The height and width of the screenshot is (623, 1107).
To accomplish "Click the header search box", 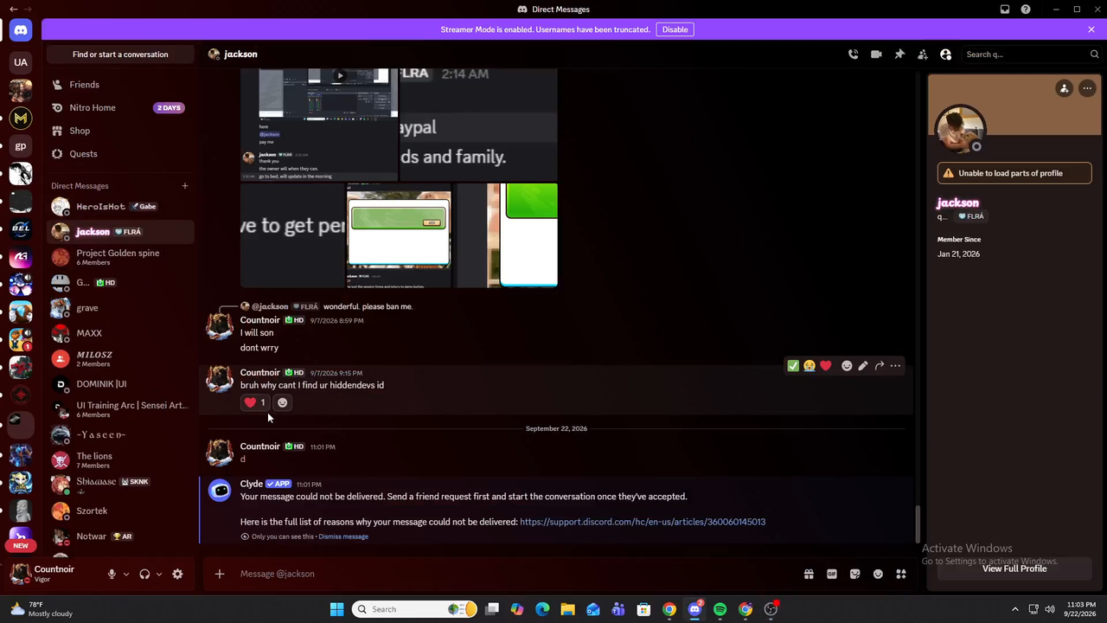I will [1030, 55].
